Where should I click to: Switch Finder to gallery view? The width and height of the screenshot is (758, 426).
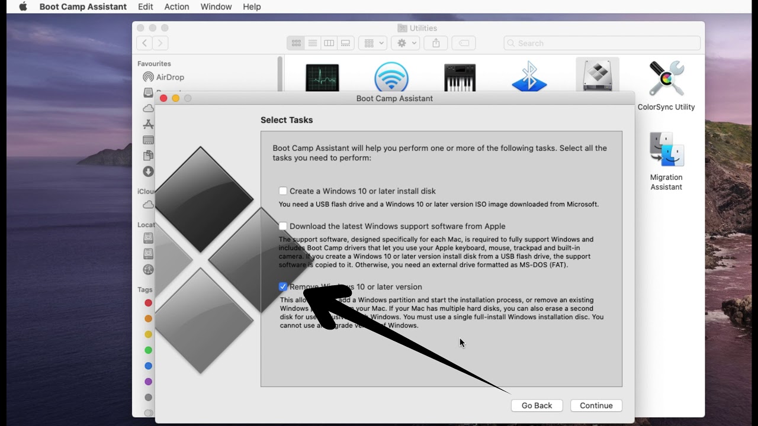coord(346,43)
